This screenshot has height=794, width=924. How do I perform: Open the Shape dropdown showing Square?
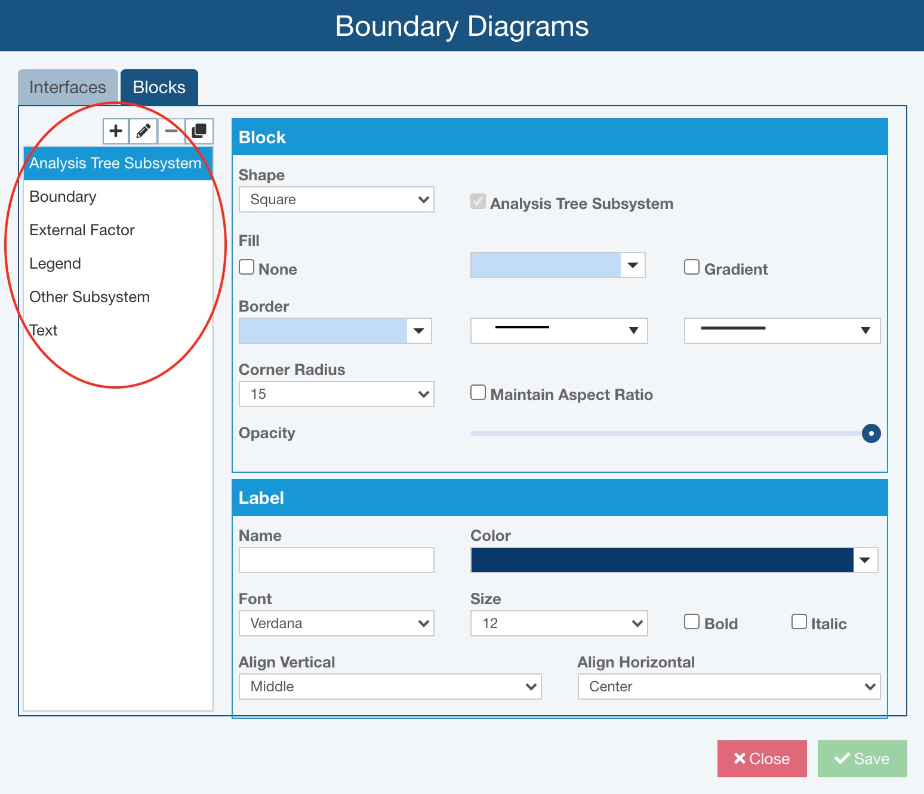(336, 199)
